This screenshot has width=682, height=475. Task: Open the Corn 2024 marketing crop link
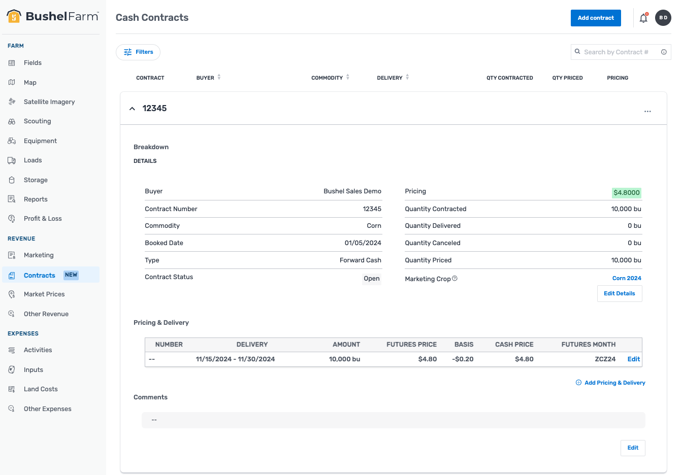627,278
